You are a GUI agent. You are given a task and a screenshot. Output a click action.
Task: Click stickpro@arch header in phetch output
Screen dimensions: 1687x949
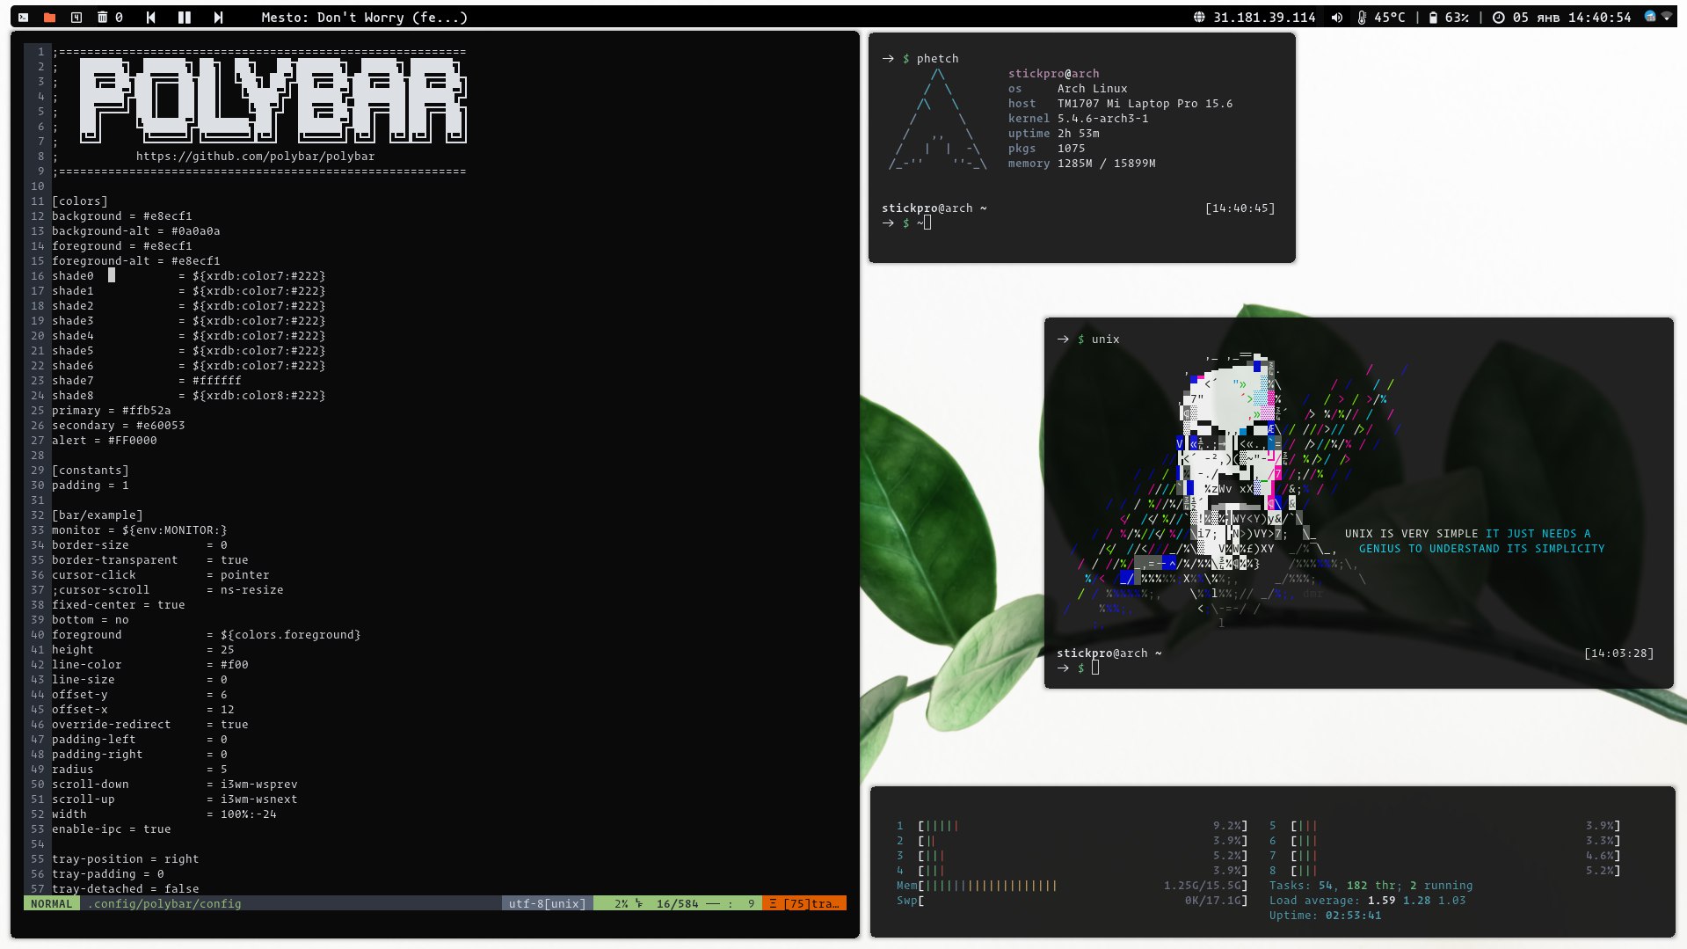pos(1053,73)
